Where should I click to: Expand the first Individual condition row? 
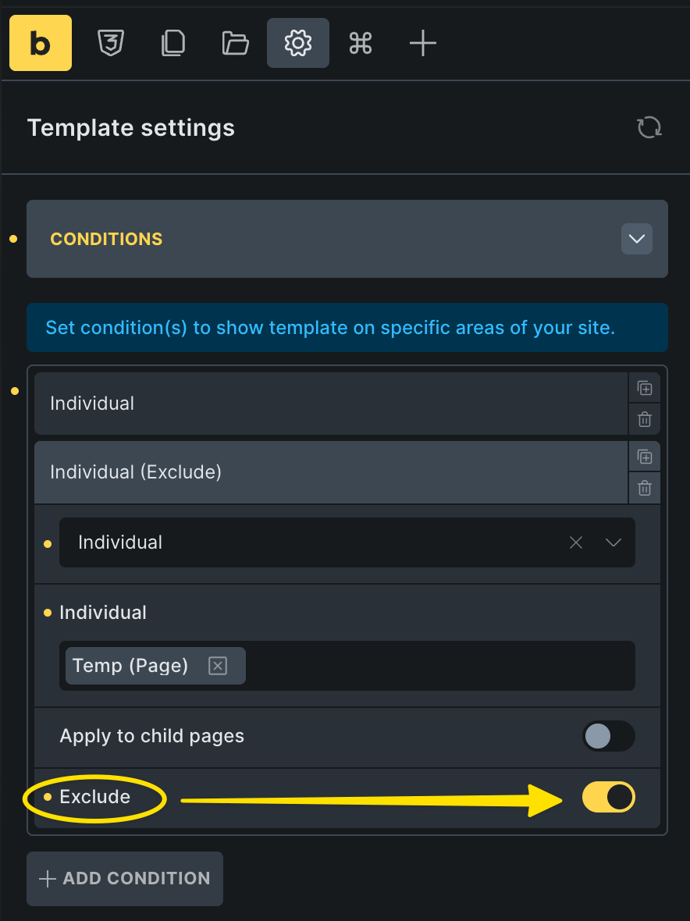pos(328,404)
